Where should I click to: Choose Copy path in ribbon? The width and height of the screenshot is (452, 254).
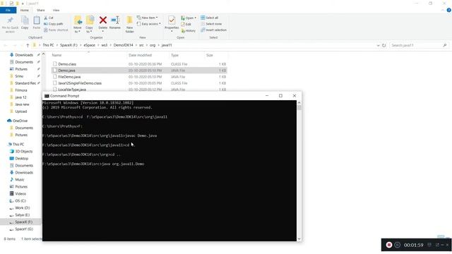pyautogui.click(x=54, y=24)
